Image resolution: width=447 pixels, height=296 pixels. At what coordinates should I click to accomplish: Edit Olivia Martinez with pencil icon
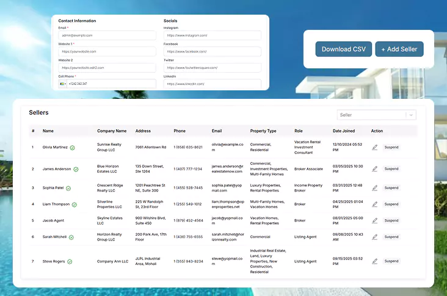click(374, 147)
